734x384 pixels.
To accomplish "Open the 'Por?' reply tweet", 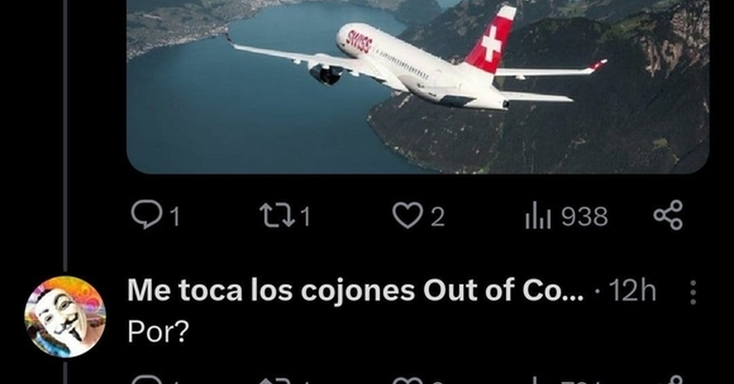I will (x=158, y=332).
